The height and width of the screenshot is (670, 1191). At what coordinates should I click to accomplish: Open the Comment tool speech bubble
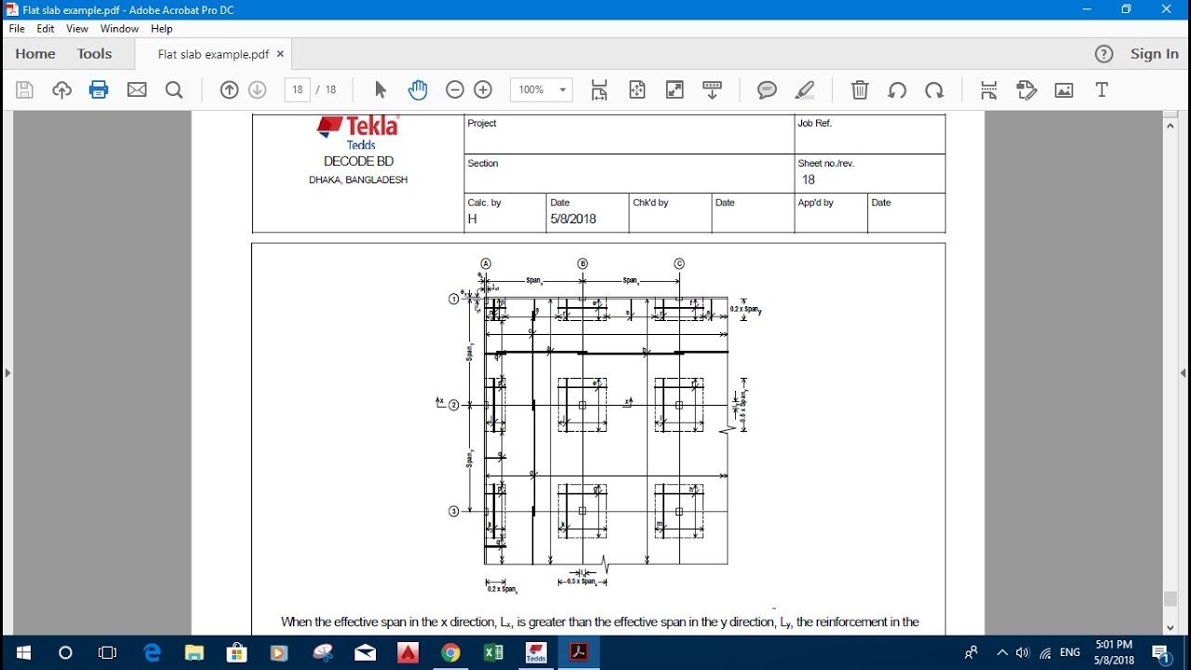(x=766, y=89)
